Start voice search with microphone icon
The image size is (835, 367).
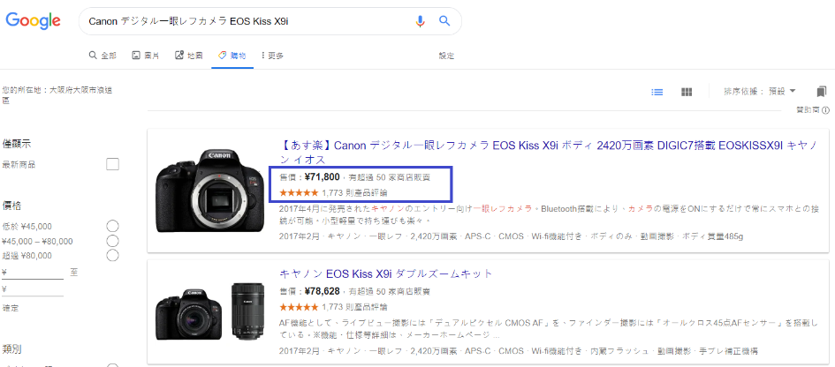(421, 21)
